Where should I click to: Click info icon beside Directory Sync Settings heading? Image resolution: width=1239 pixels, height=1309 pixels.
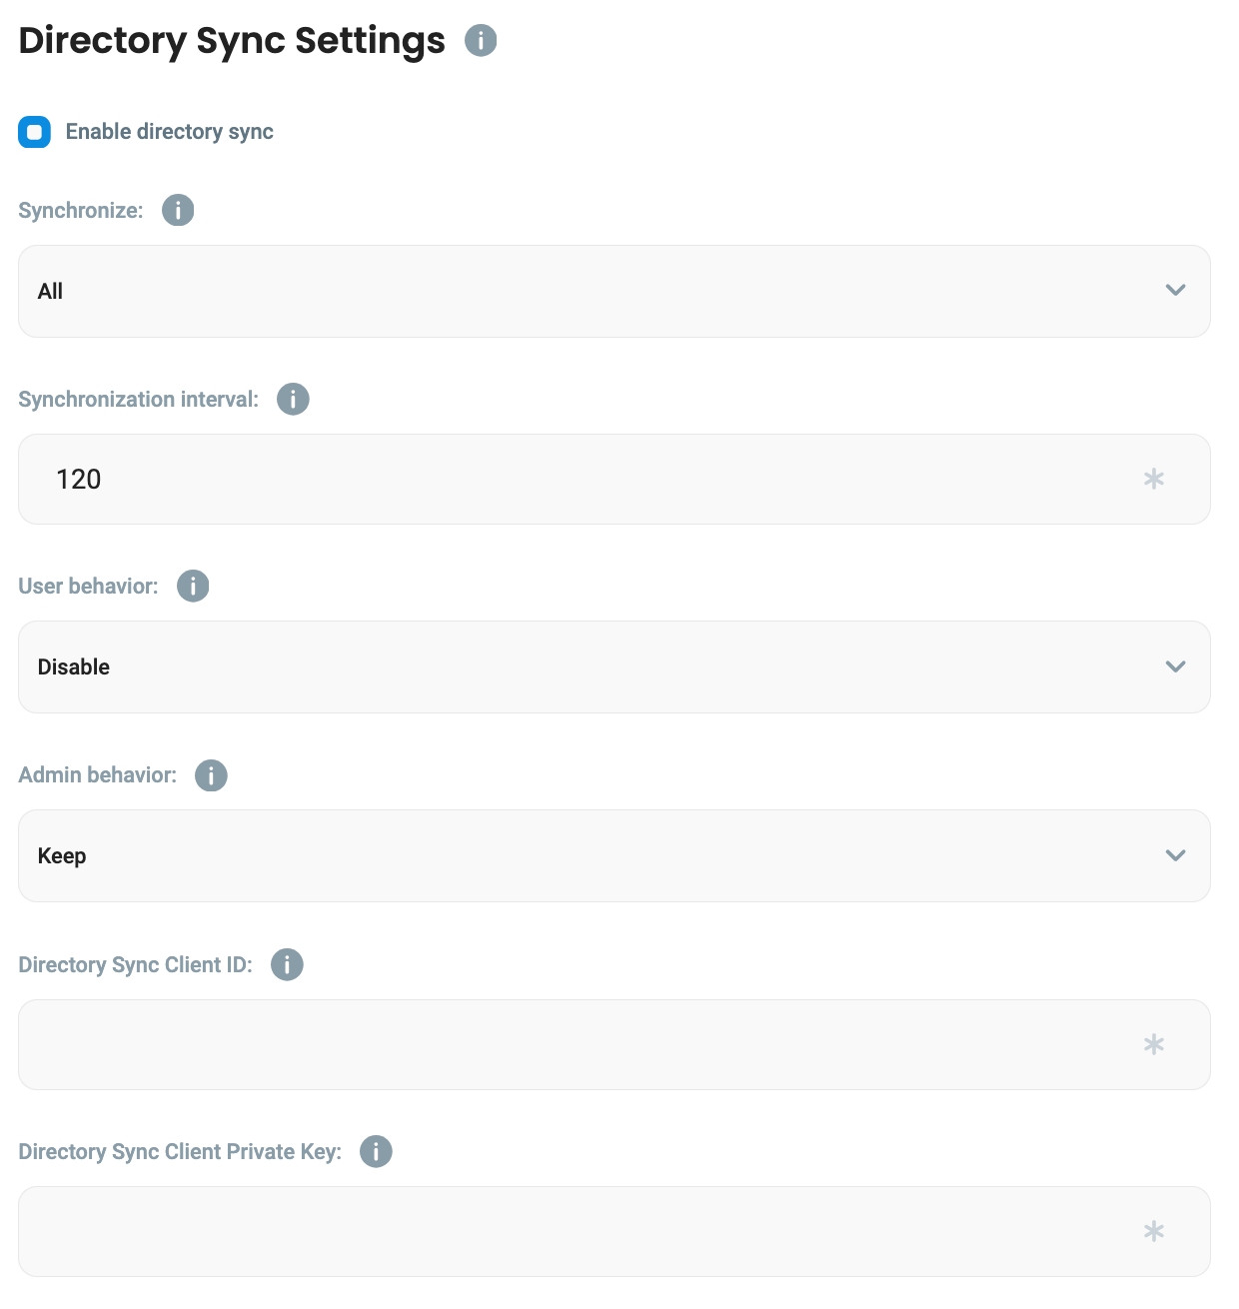(481, 41)
